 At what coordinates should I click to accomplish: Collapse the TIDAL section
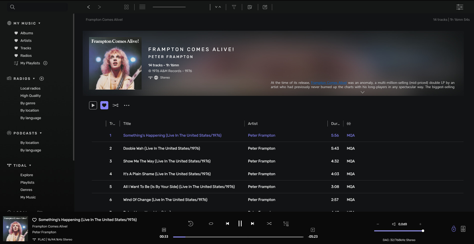point(30,165)
